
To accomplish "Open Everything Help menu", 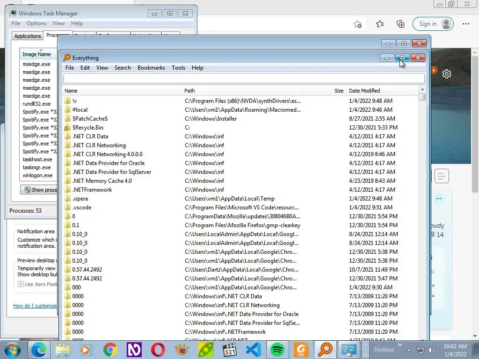I will pos(197,68).
